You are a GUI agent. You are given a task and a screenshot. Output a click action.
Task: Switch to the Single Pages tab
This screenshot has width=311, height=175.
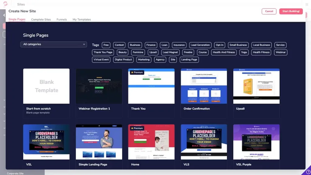click(17, 19)
